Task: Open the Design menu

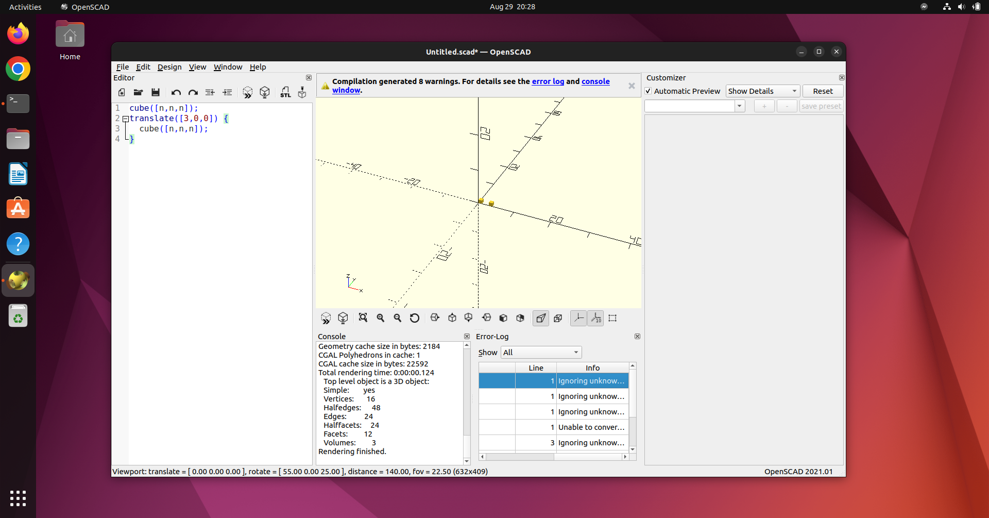Action: tap(169, 67)
